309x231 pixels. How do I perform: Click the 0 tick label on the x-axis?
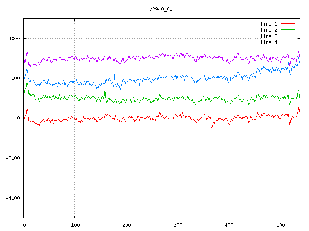tap(24, 224)
